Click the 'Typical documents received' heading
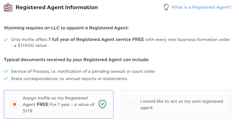The width and height of the screenshot is (239, 128). pyautogui.click(x=77, y=59)
